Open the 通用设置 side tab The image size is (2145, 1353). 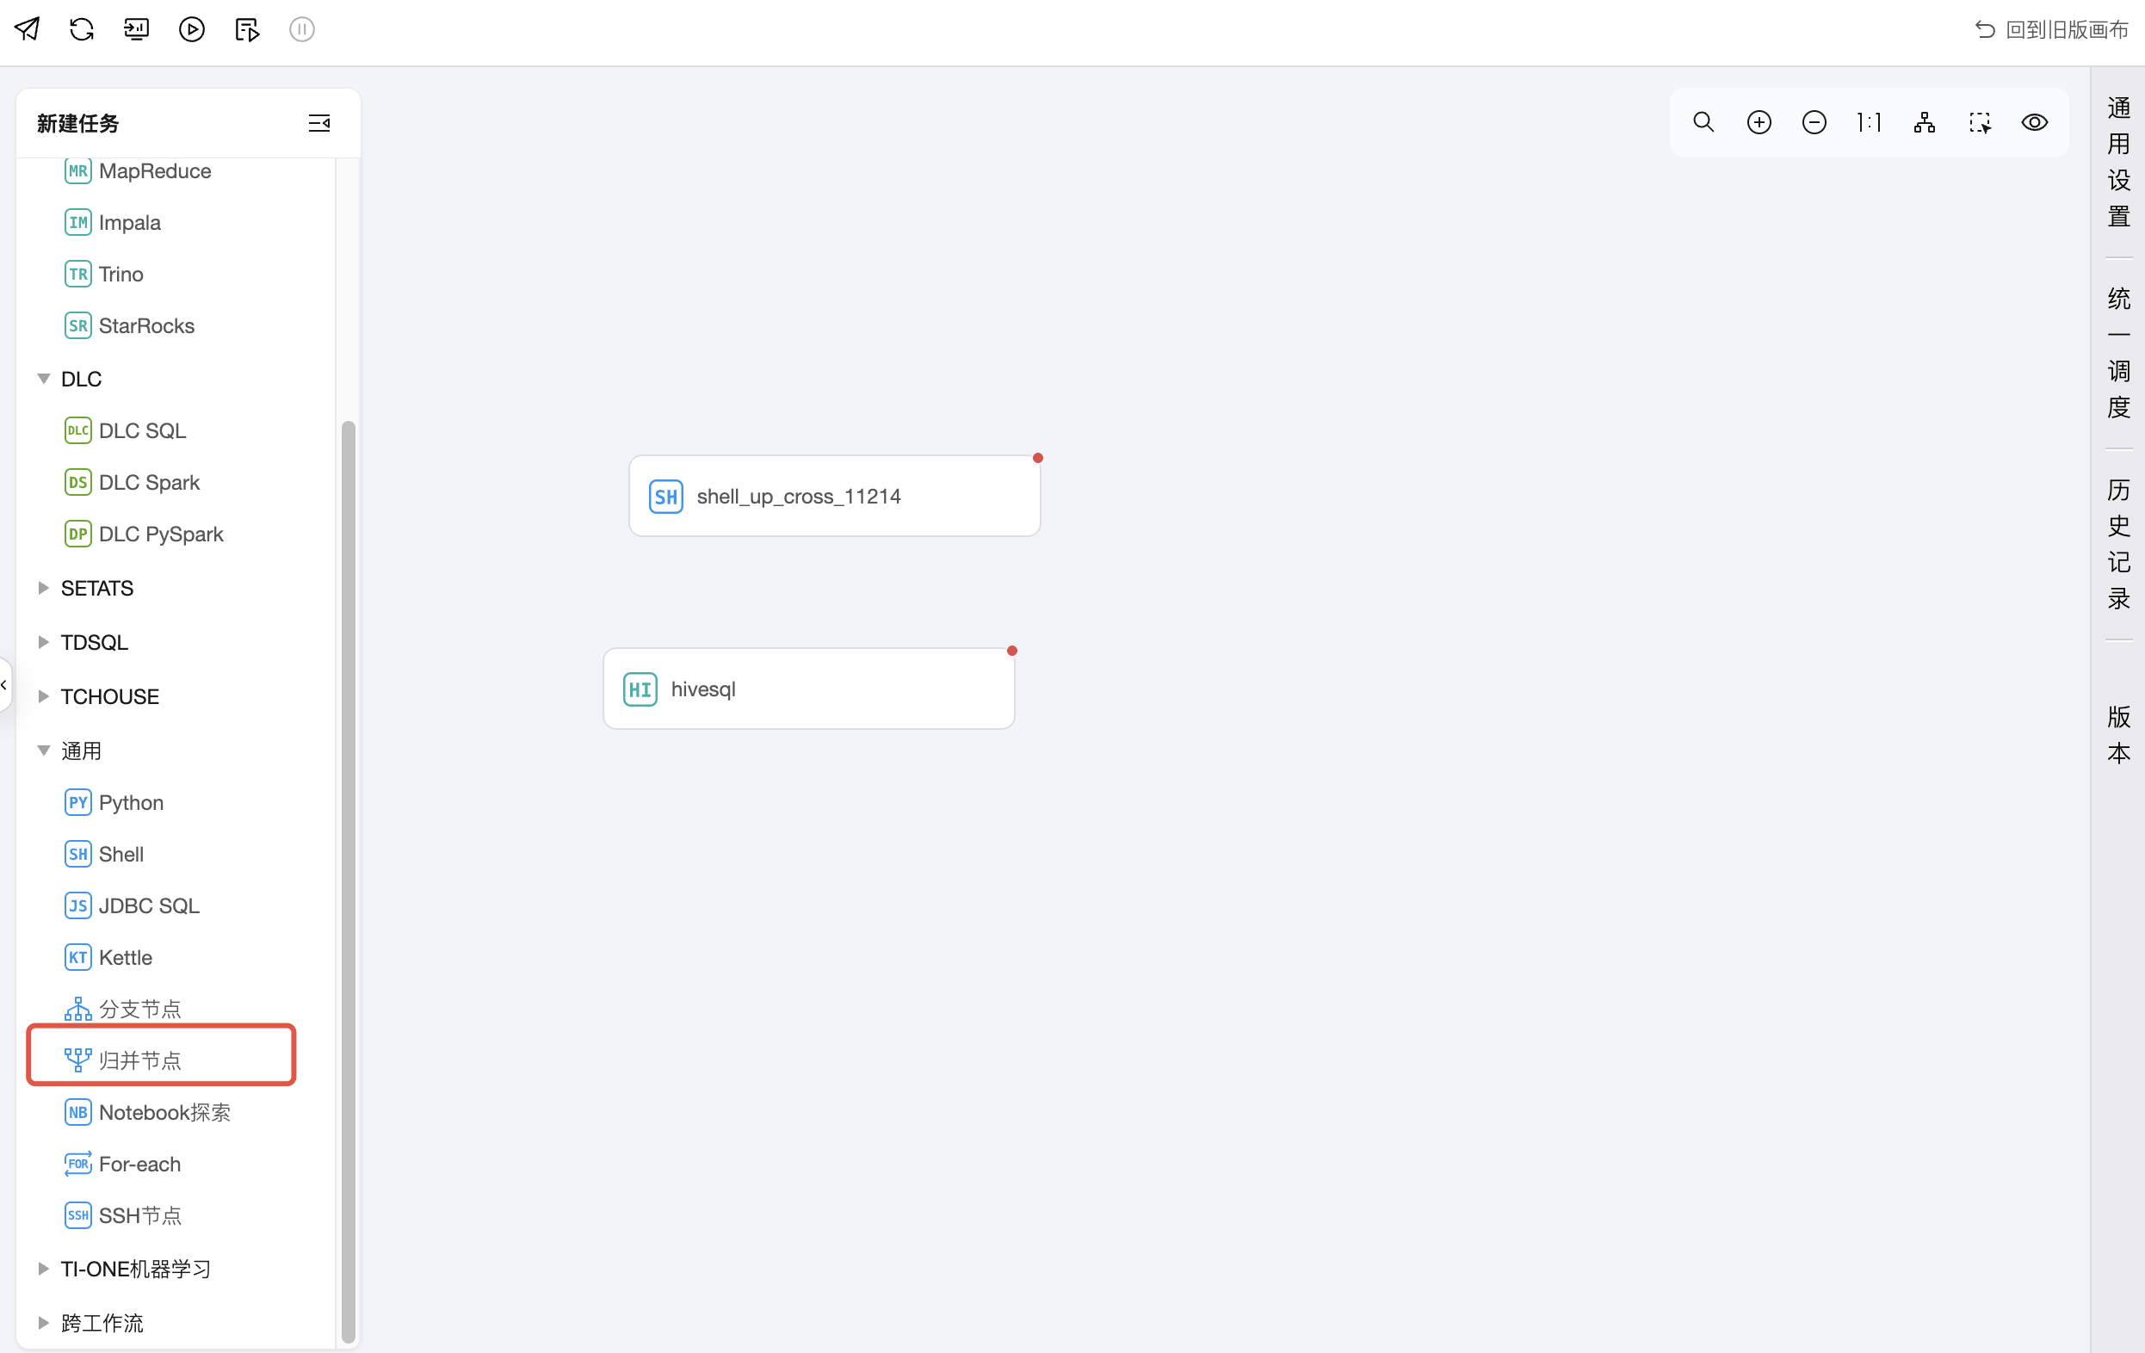[x=2118, y=161]
